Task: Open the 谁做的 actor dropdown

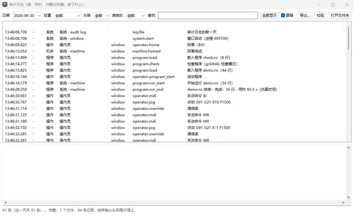Action: (136, 15)
